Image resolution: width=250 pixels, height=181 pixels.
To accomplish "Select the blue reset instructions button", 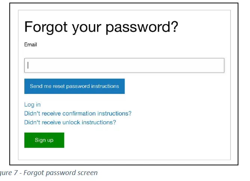I will 74,86.
